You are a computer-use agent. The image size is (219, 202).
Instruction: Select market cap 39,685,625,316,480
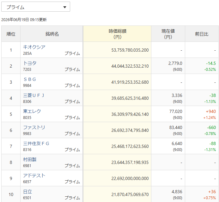point(130,98)
